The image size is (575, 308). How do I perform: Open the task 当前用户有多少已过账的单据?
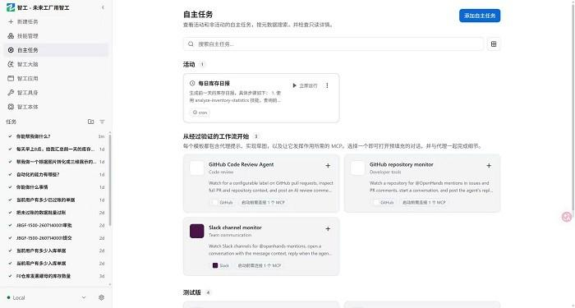(56, 200)
